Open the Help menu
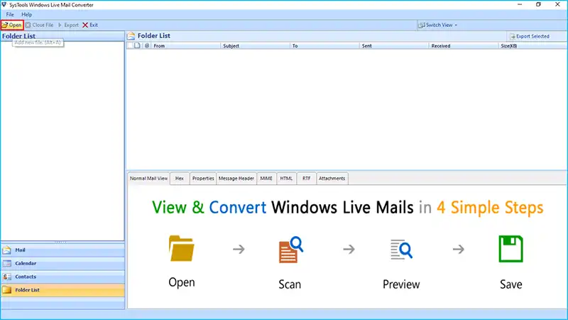Screen dimensions: 568x320 (26, 14)
